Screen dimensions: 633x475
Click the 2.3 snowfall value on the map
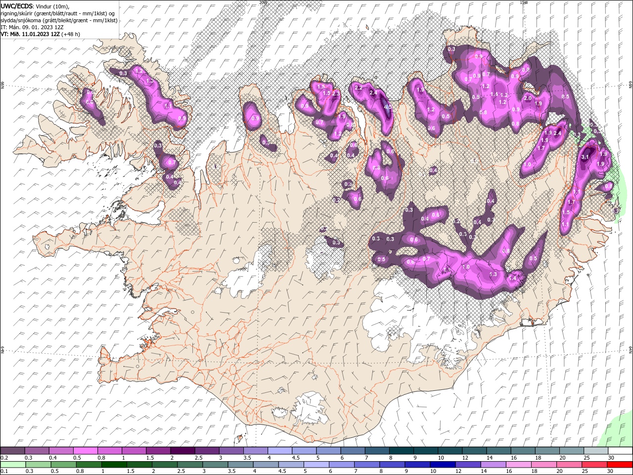[x=336, y=94]
